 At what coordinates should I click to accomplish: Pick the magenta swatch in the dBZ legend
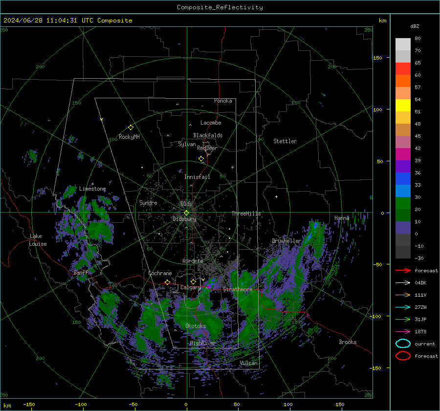(403, 154)
